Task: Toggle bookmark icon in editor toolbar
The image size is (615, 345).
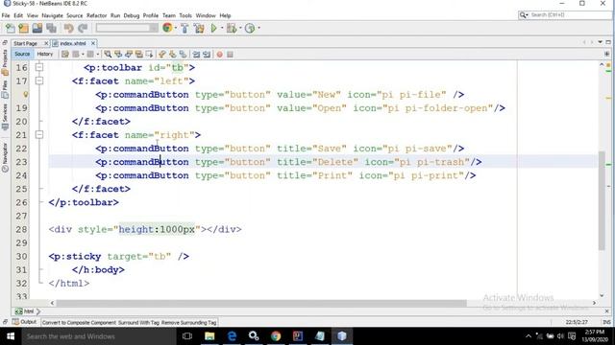Action: coord(183,55)
